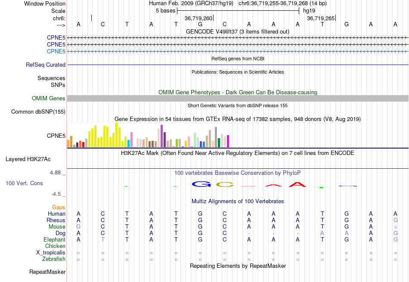Open the RefSeq Curated track label
The height and width of the screenshot is (282, 409).
[46, 65]
